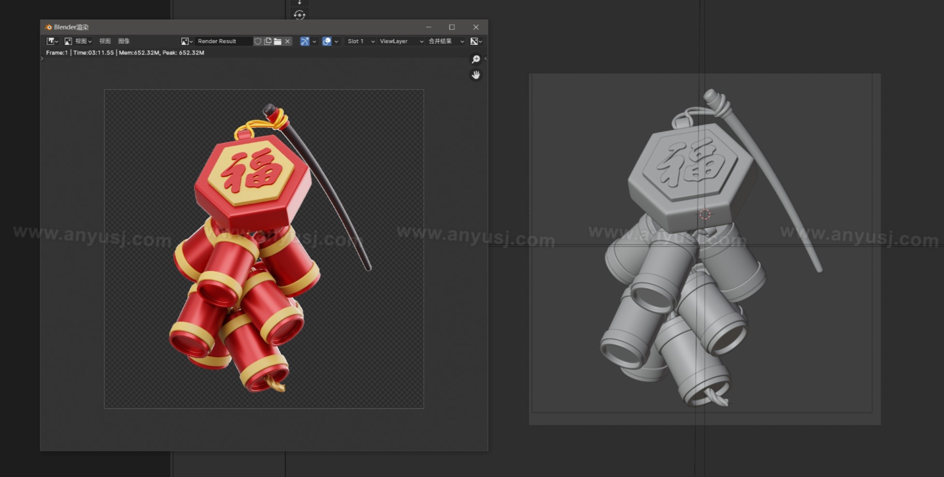Click the orbit gizmo icon above render window
The width and height of the screenshot is (944, 477).
(x=300, y=15)
